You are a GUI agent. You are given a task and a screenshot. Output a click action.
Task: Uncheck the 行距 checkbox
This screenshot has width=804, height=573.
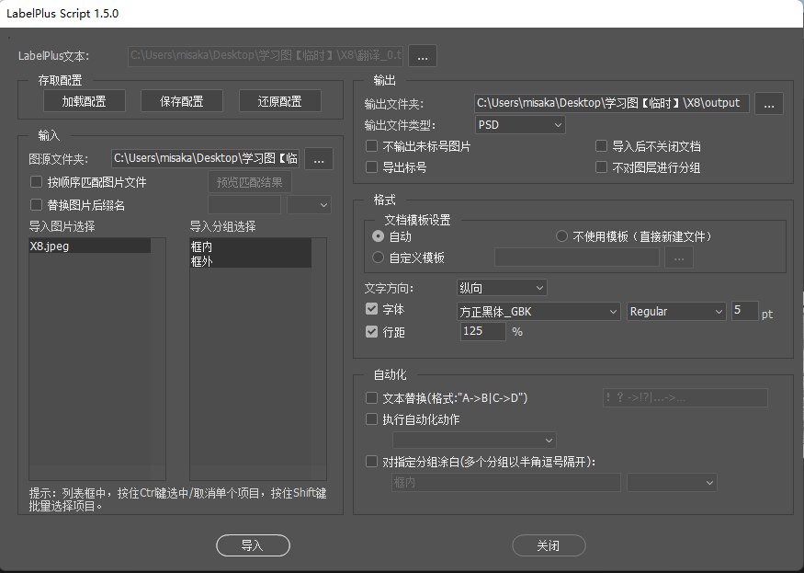coord(371,332)
